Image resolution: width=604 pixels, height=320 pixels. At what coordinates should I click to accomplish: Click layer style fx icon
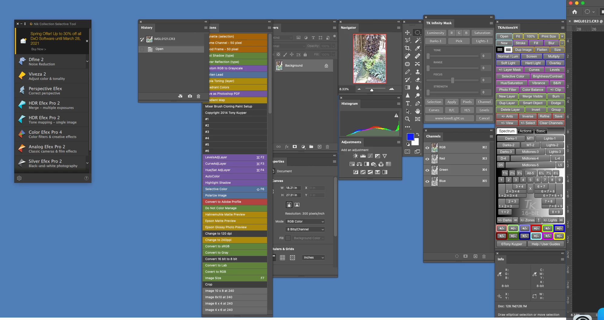tap(286, 147)
